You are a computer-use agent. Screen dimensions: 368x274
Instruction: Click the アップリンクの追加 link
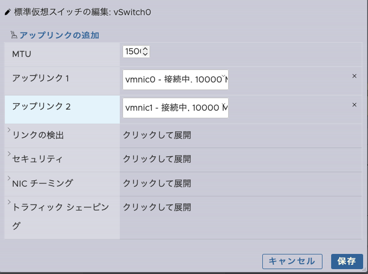[x=59, y=35]
